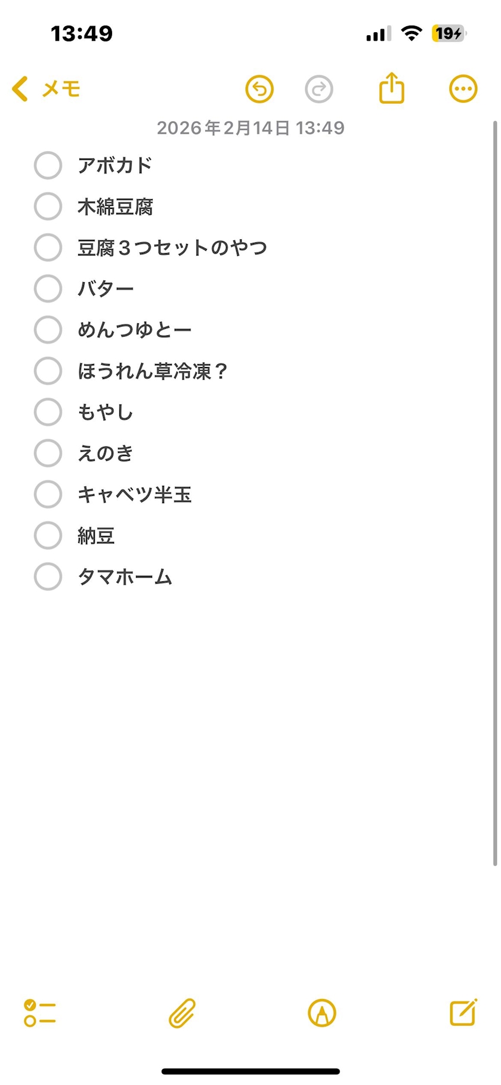Tap the Wi-Fi status icon

[x=411, y=33]
